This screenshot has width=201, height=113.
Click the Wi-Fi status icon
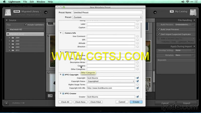coord(187,2)
